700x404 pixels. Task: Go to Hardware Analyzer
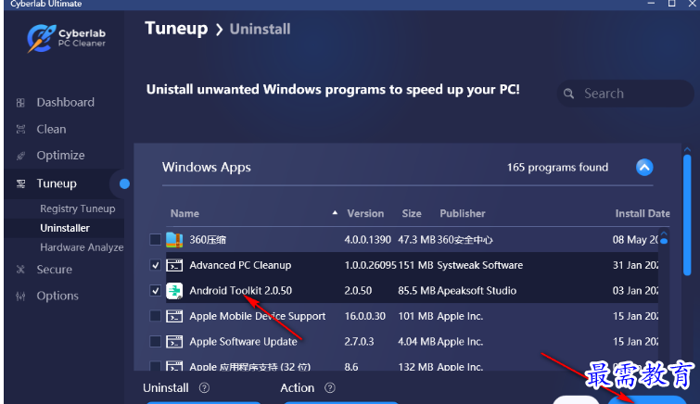point(82,247)
